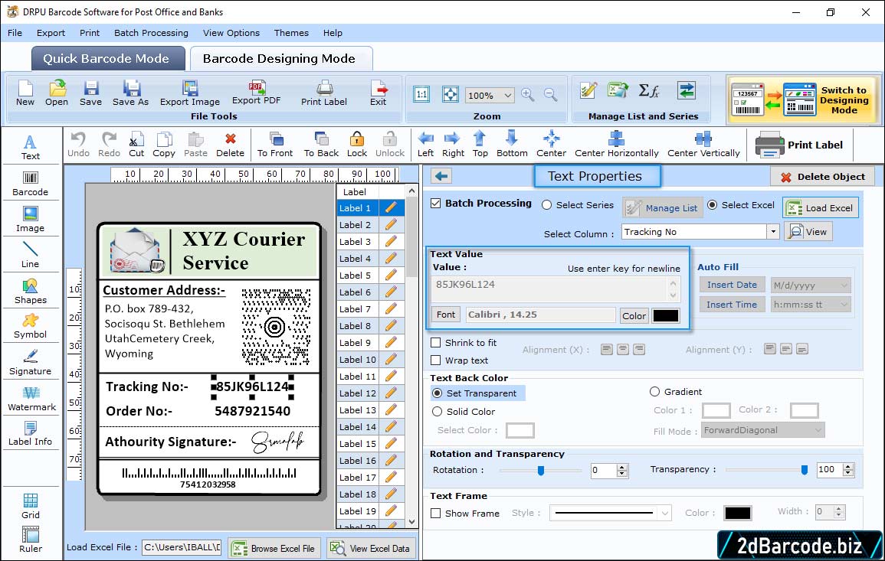Select Solid Color back color option
The height and width of the screenshot is (561, 885).
[437, 412]
